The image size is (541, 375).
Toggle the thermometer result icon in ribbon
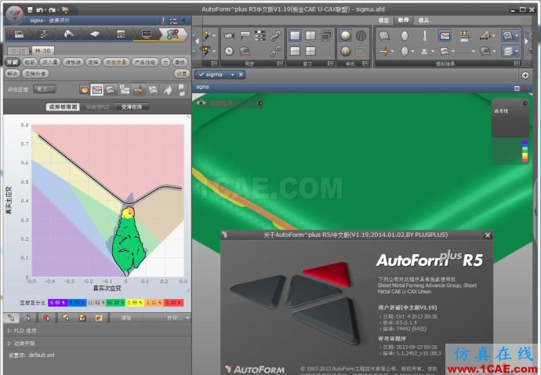425,35
